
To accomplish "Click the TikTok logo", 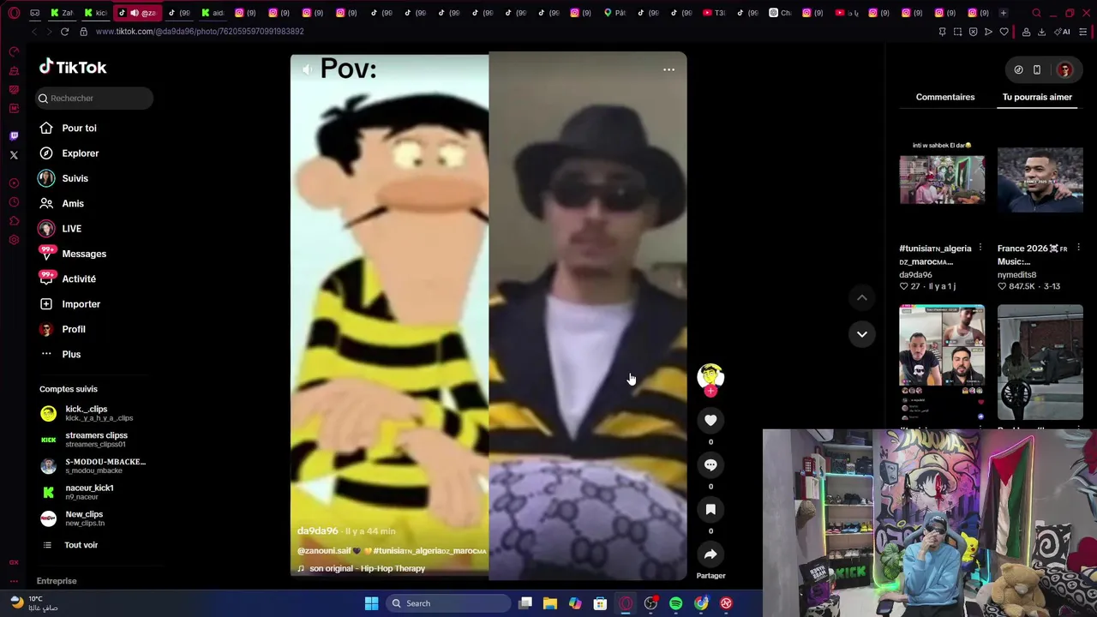I will coord(73,67).
